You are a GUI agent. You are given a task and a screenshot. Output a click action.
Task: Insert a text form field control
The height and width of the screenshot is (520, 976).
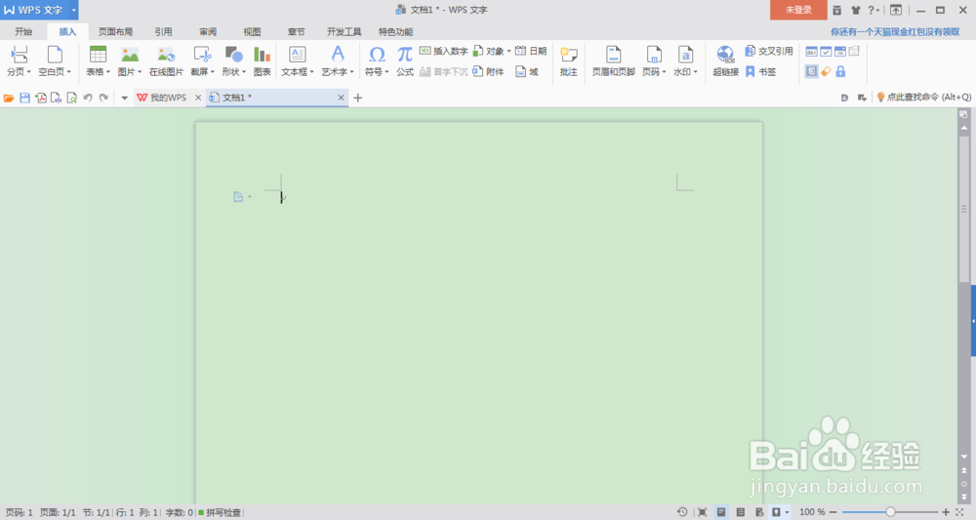click(812, 52)
